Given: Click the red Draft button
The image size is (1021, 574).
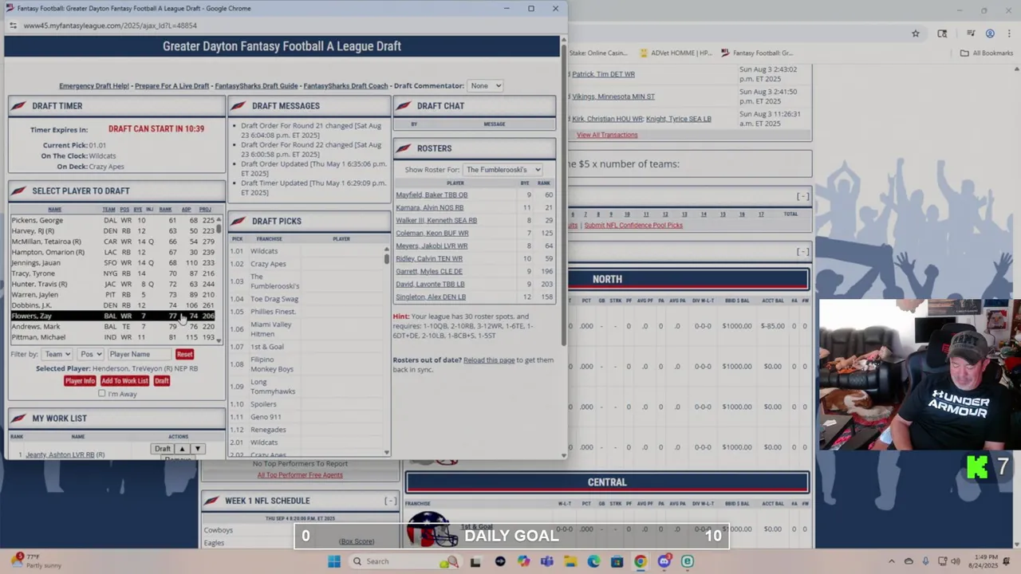Looking at the screenshot, I should pos(161,381).
